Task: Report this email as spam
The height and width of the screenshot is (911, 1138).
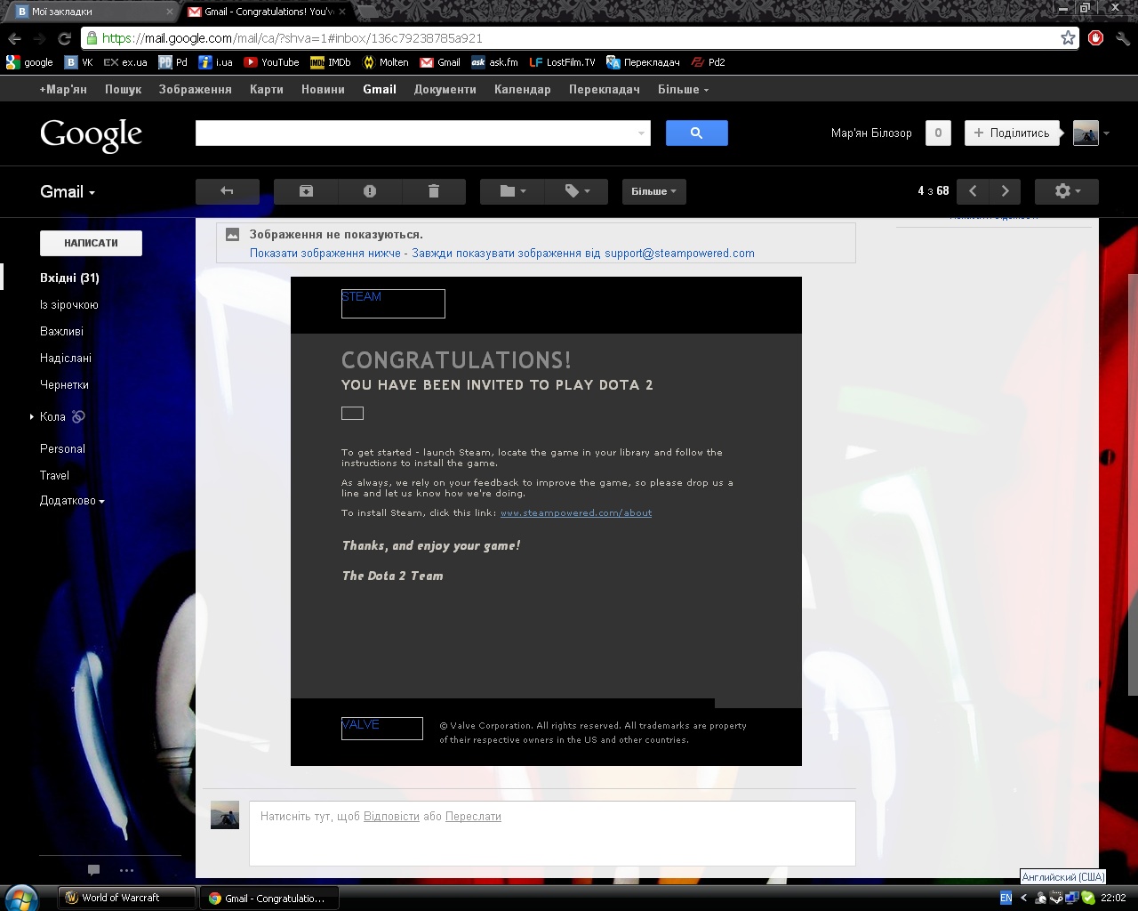Action: [370, 191]
